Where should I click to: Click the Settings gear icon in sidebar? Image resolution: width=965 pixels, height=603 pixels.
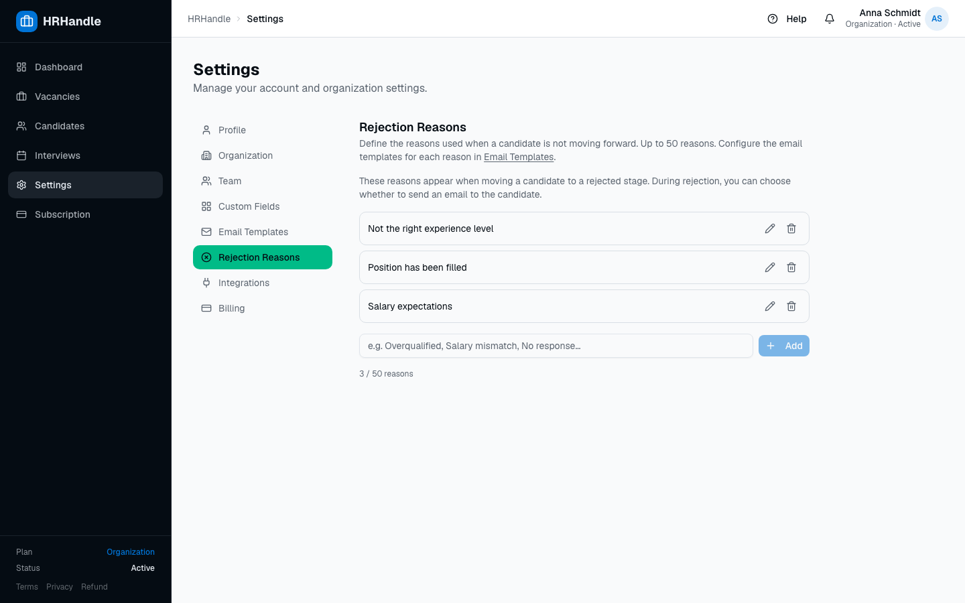[x=21, y=185]
